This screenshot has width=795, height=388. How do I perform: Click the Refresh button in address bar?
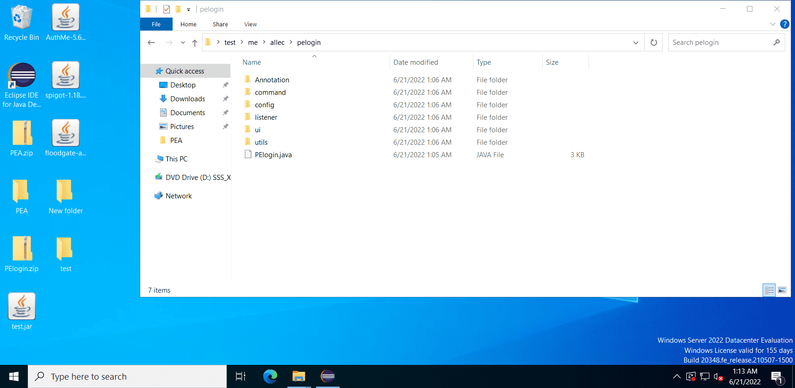point(653,43)
